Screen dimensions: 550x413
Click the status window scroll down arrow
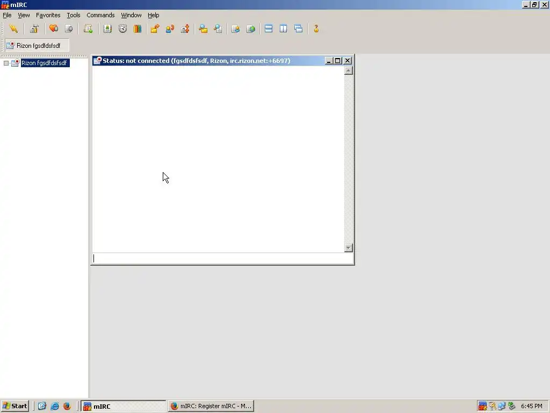[x=348, y=247]
